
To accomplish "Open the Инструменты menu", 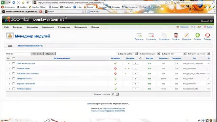I will click(81, 27).
